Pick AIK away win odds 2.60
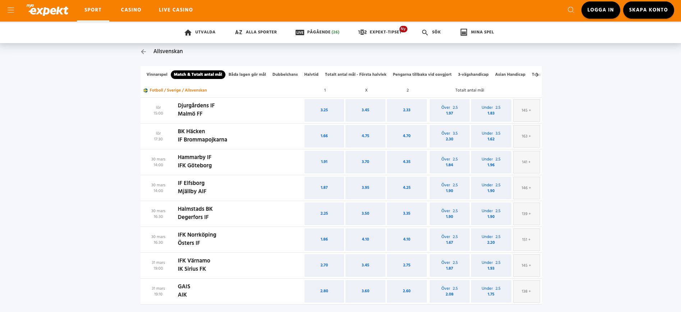 click(x=407, y=291)
